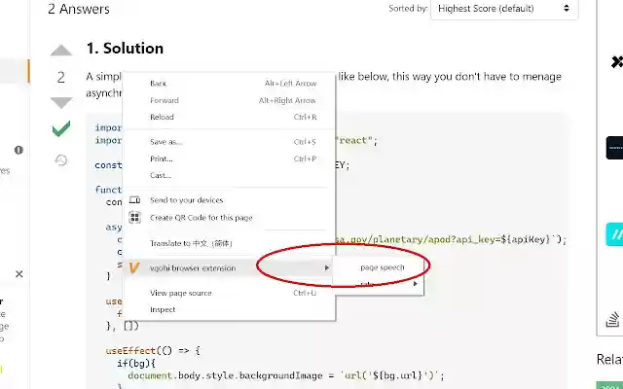Choose Back in the context menu
623x389 pixels.
pyautogui.click(x=229, y=84)
